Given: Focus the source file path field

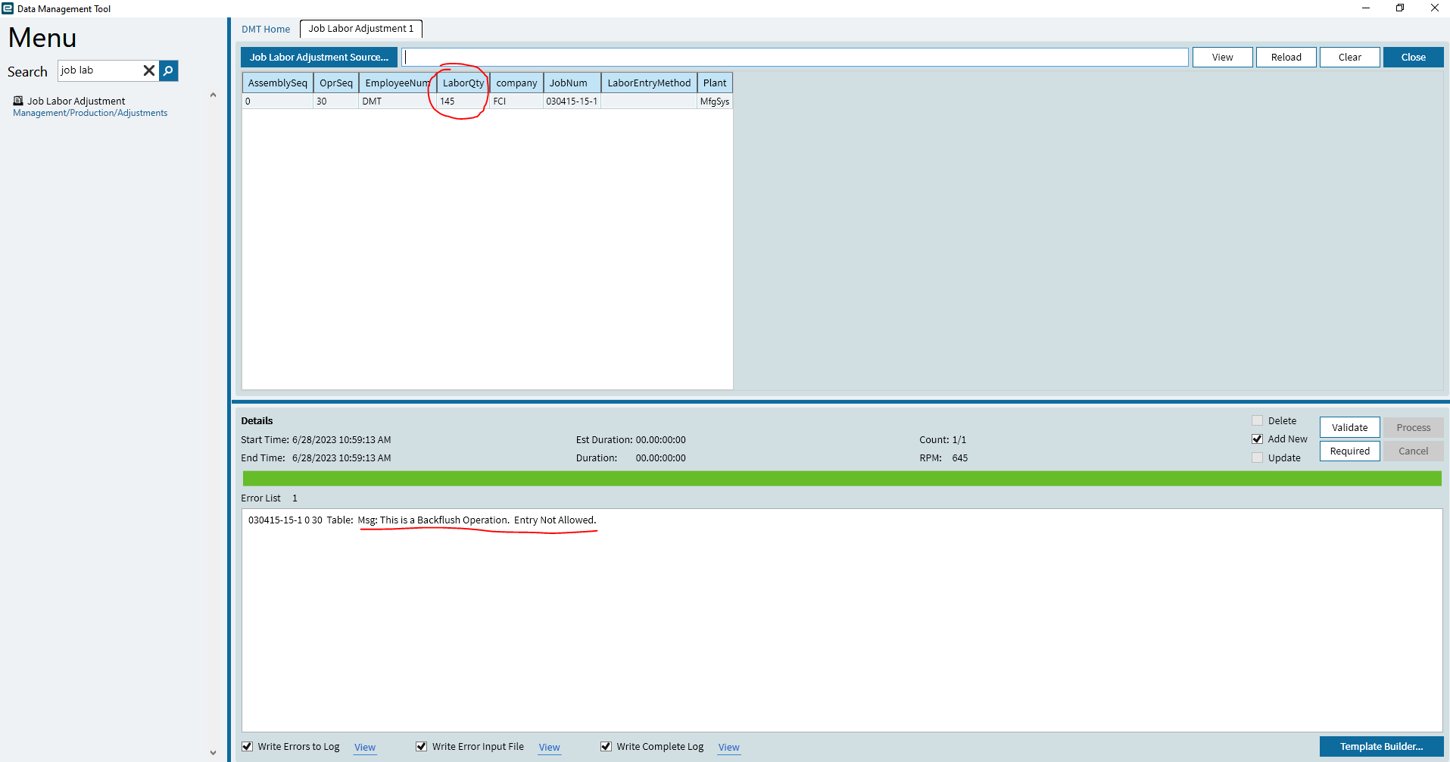Looking at the screenshot, I should [x=795, y=57].
